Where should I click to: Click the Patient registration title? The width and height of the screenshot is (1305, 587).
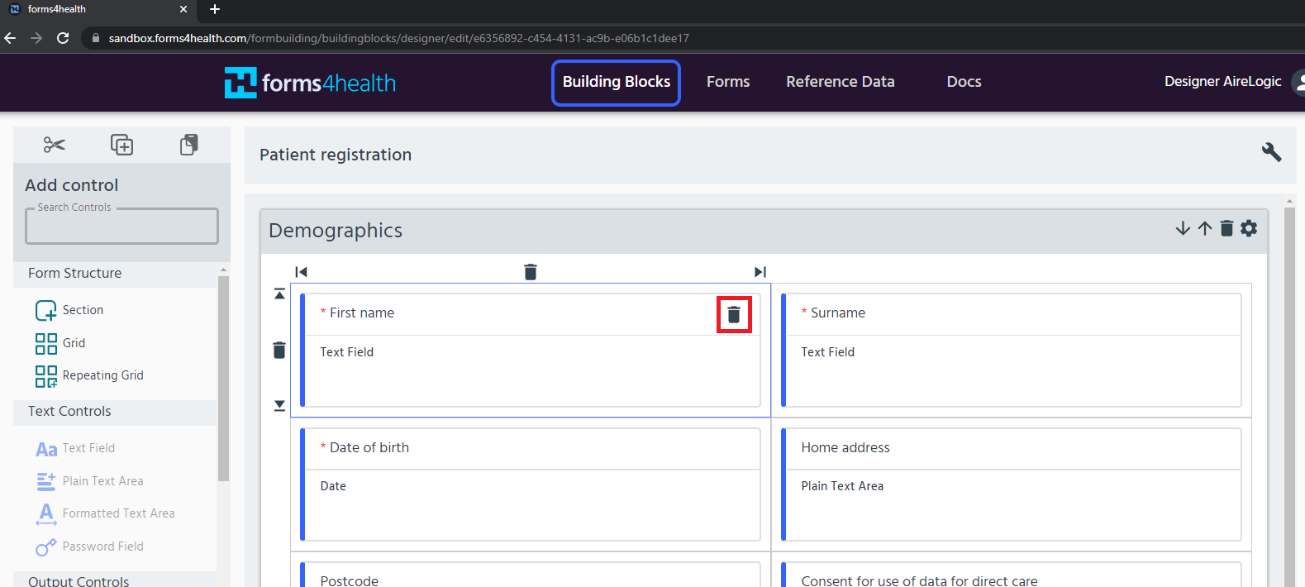pos(336,155)
